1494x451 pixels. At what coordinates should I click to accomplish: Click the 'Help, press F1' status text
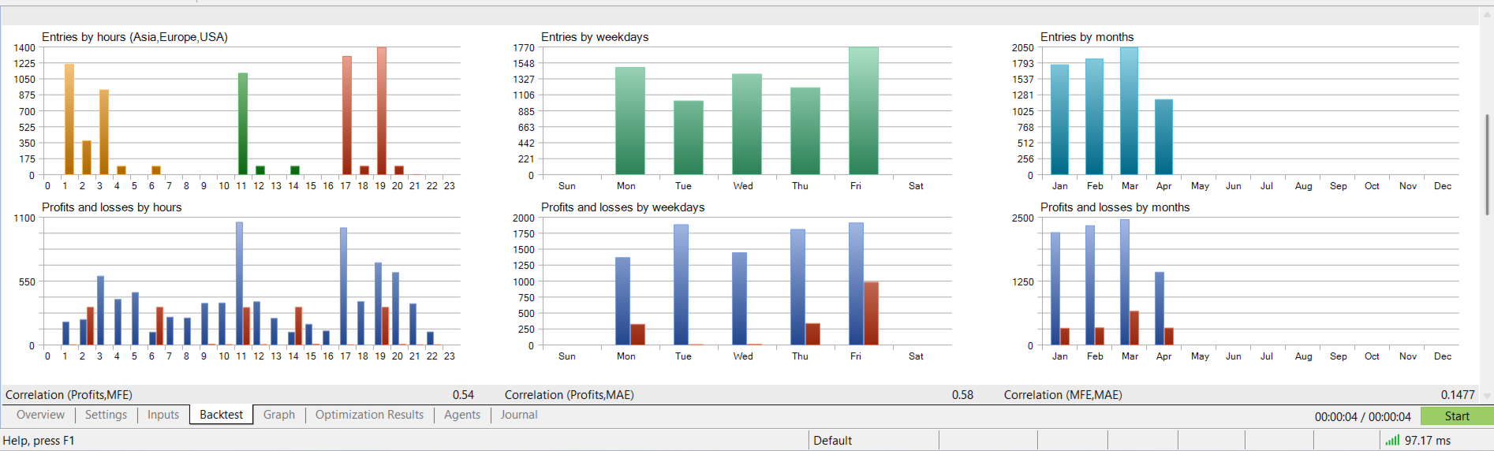(39, 441)
